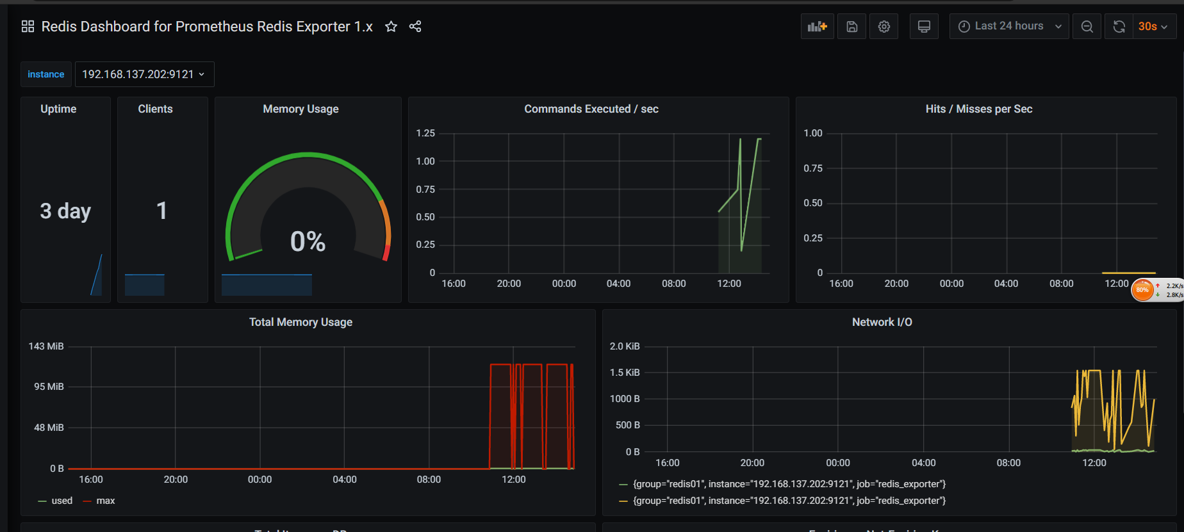Click the '3 day' uptime value
The height and width of the screenshot is (532, 1184).
pyautogui.click(x=65, y=211)
